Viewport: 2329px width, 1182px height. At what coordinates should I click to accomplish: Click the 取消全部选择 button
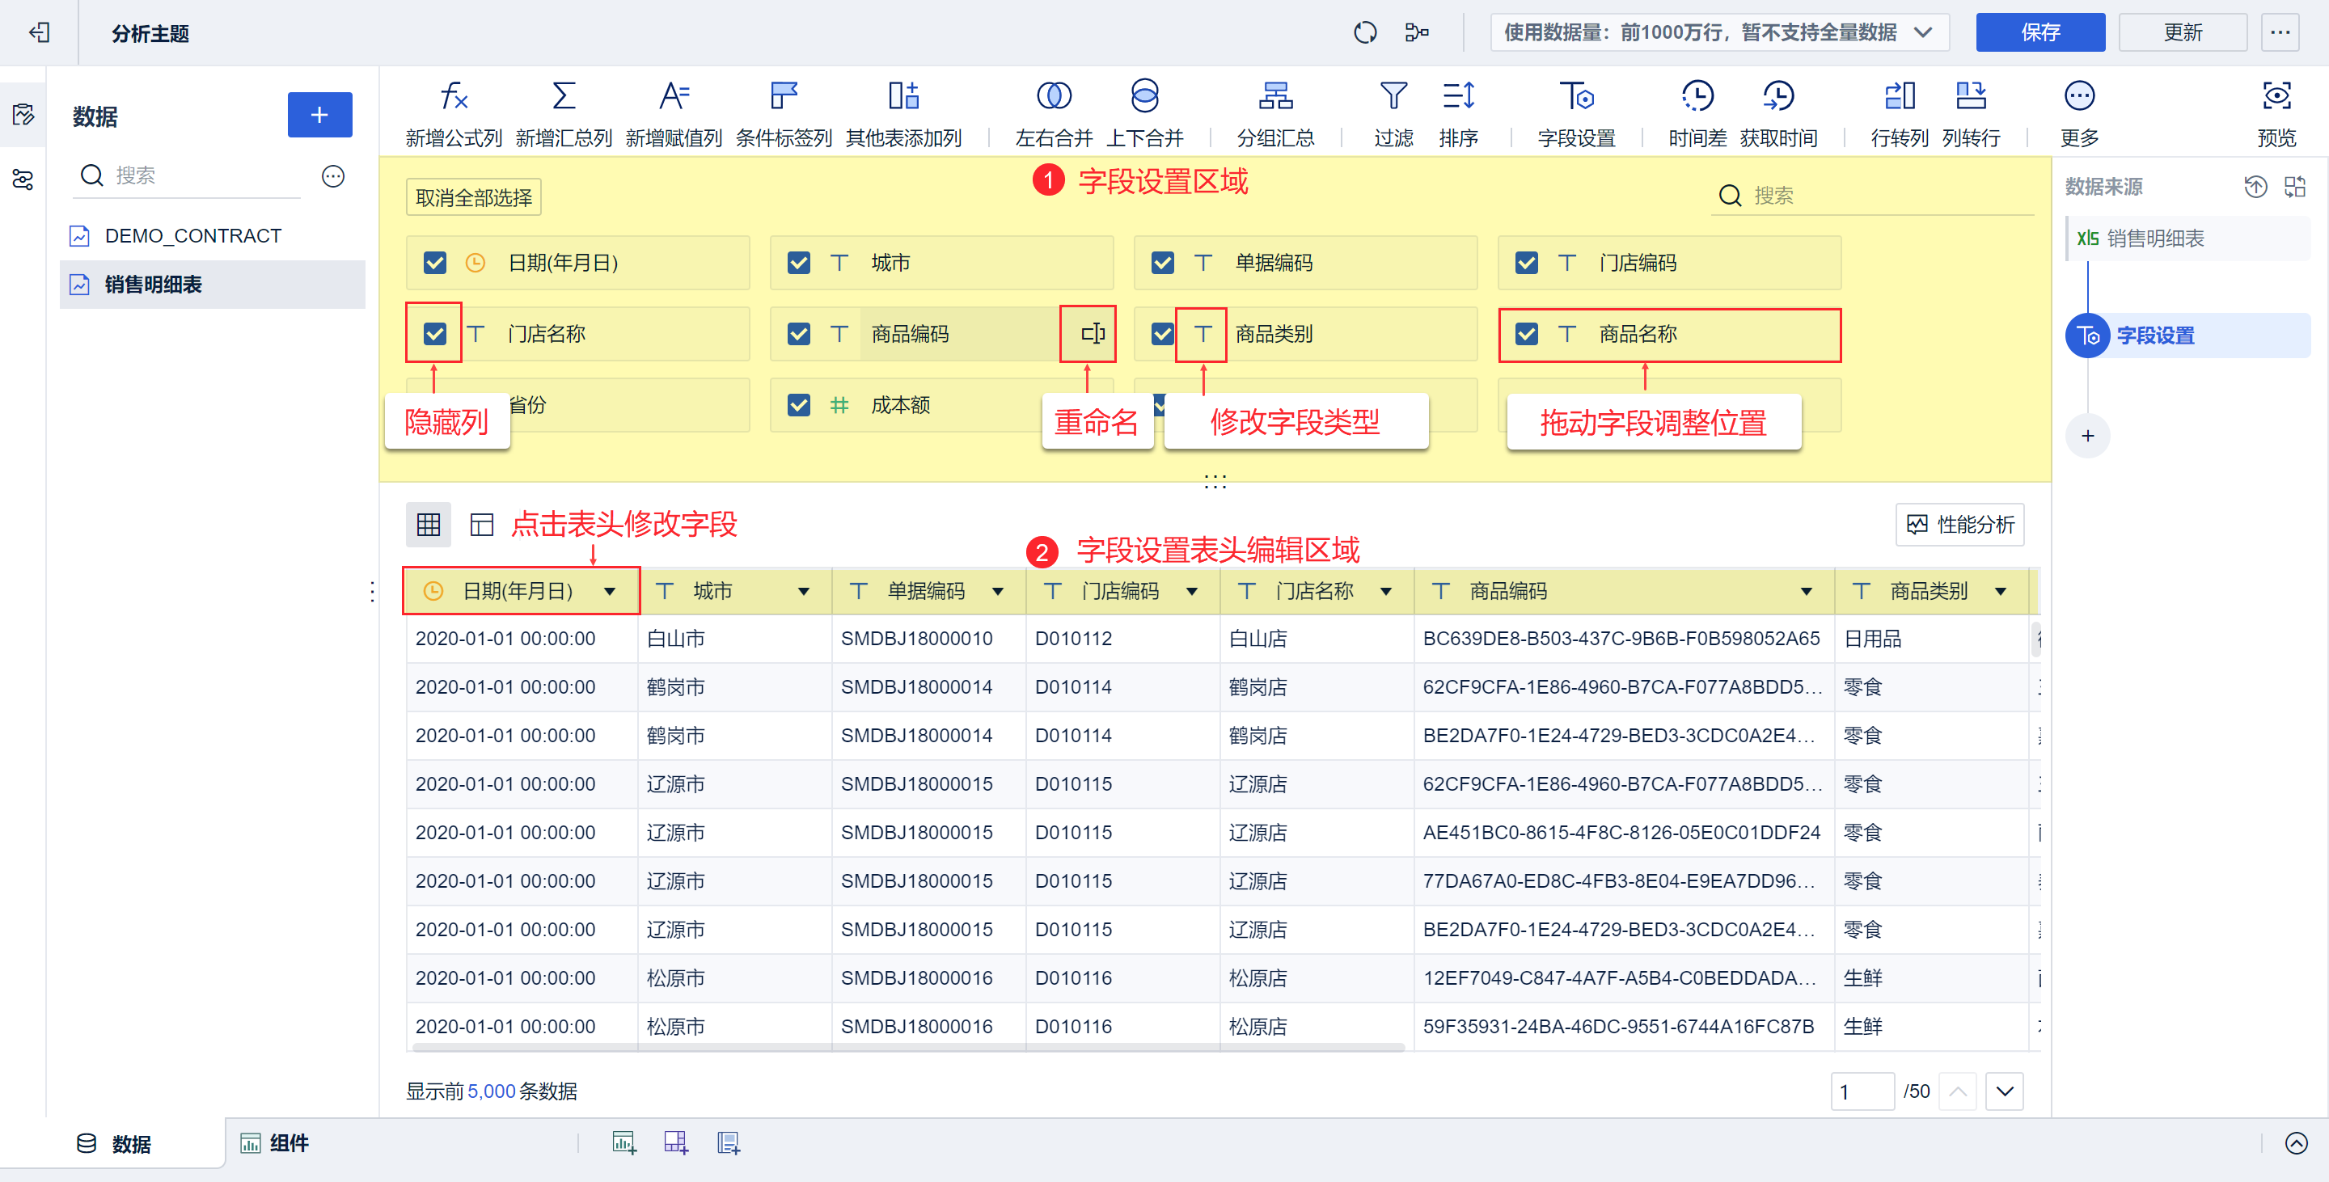tap(473, 197)
